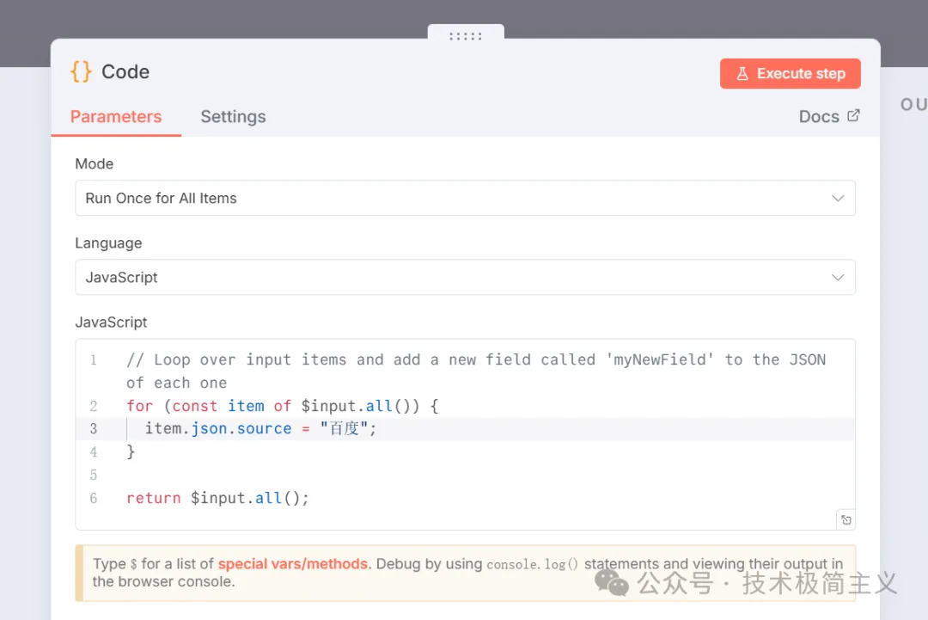The width and height of the screenshot is (928, 620).
Task: Click the Docs external link icon
Action: [853, 115]
